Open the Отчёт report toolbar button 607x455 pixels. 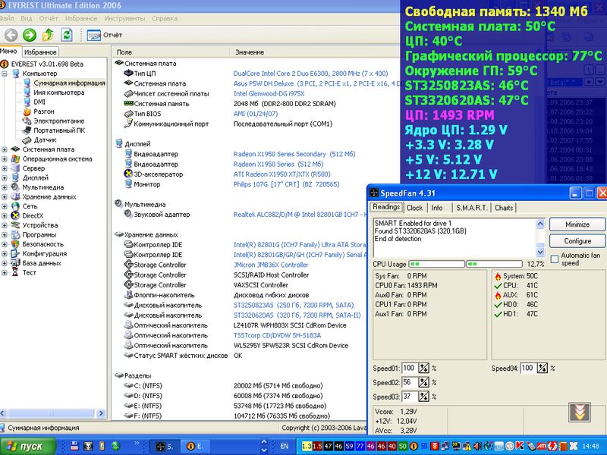105,35
